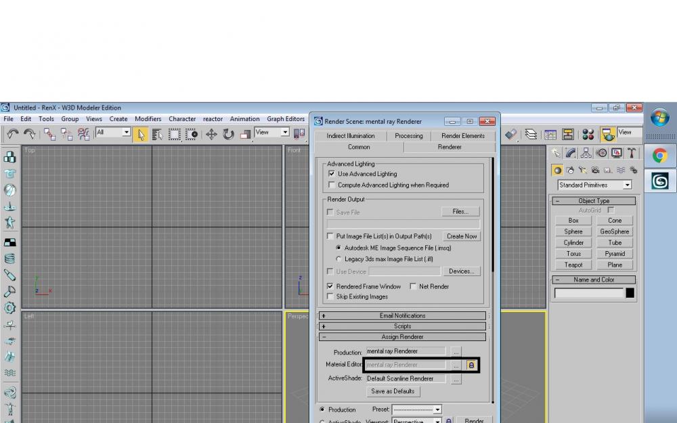The height and width of the screenshot is (423, 677).
Task: Click the gear icon in left reactor toolbar
Action: click(x=9, y=308)
